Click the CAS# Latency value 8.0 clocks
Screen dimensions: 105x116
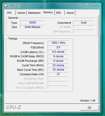coord(58,52)
